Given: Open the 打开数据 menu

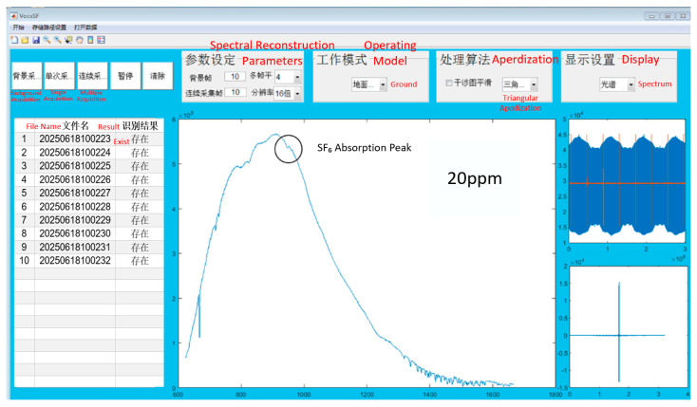Looking at the screenshot, I should pos(85,28).
